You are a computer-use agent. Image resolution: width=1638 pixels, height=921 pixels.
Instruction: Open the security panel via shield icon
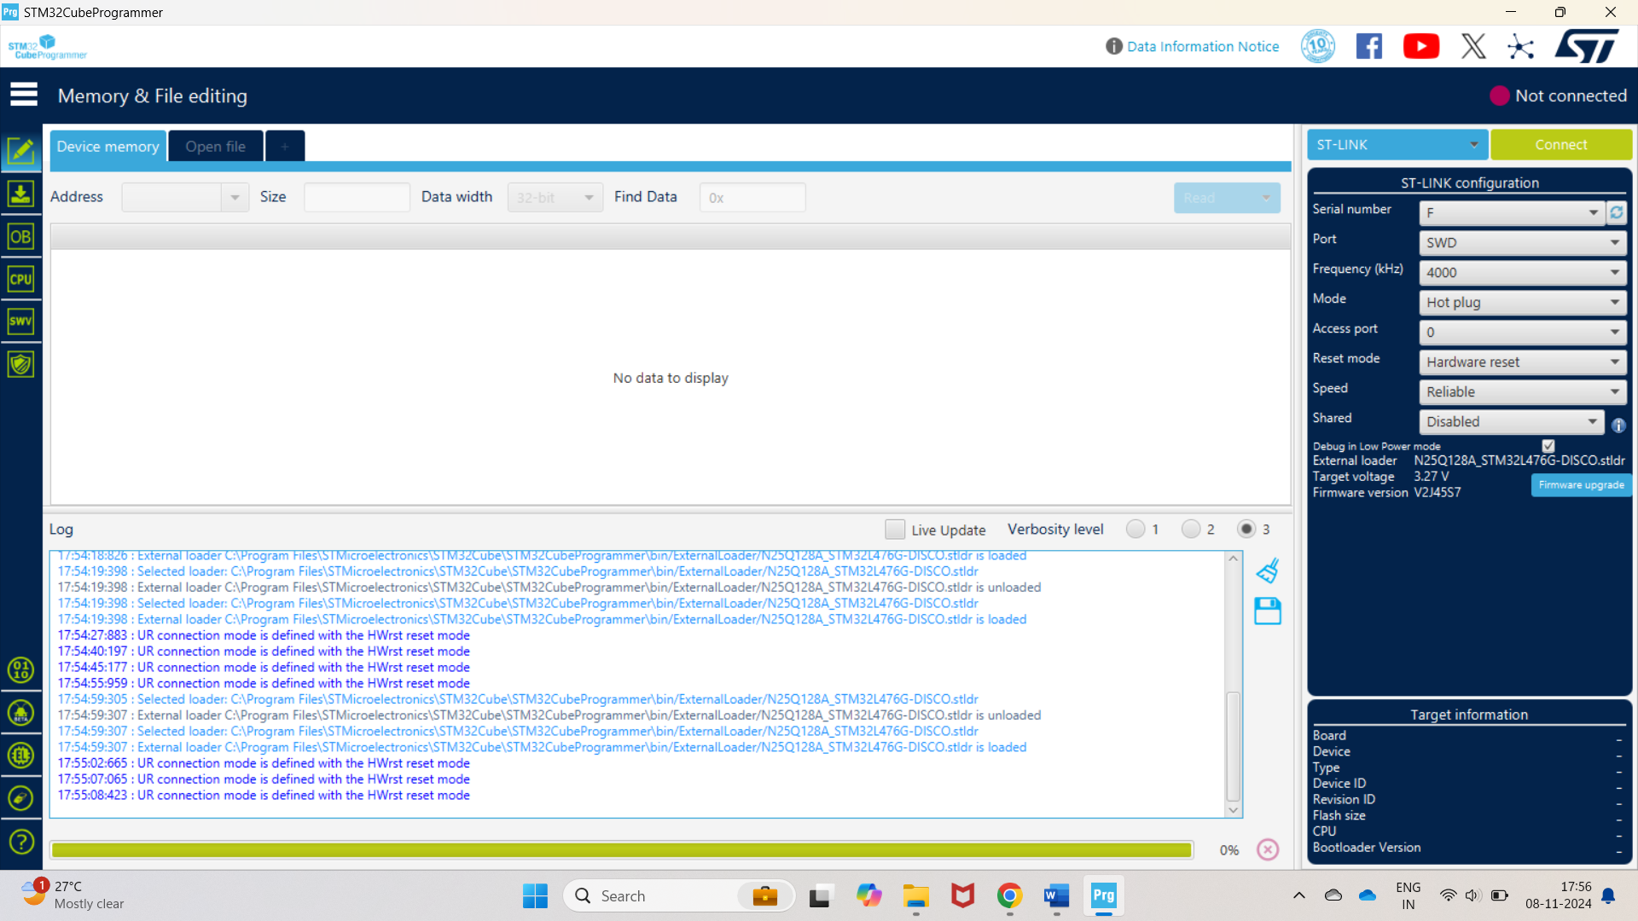(x=21, y=364)
